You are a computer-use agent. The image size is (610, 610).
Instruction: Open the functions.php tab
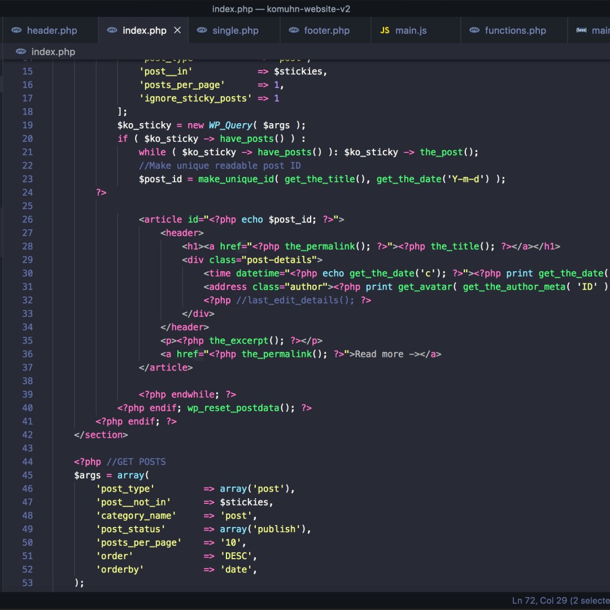[515, 30]
